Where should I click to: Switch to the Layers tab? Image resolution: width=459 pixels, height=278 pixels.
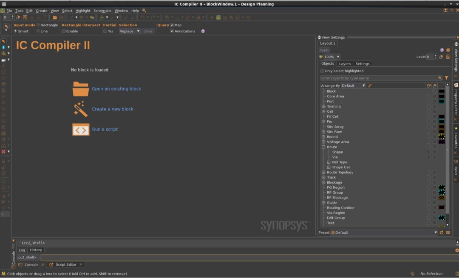[345, 64]
